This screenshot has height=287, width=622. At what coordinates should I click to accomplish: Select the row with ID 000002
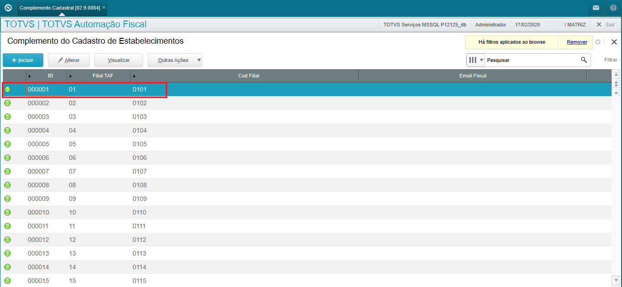[307, 103]
